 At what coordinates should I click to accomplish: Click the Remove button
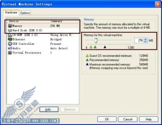tap(70, 109)
